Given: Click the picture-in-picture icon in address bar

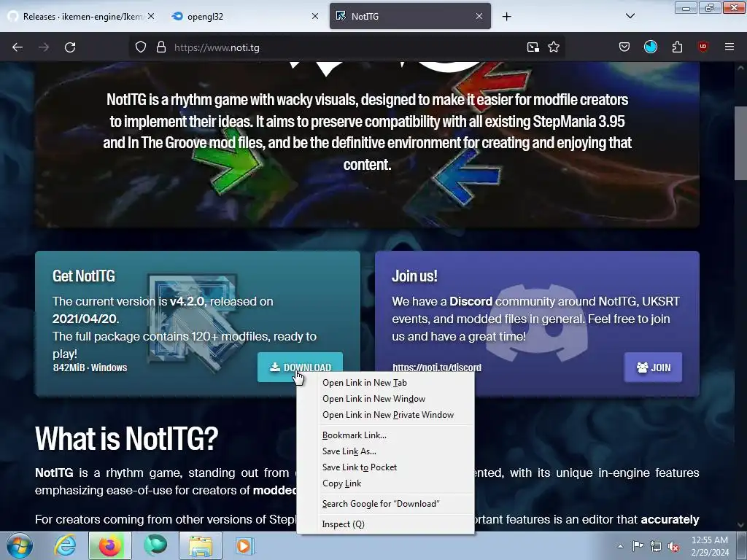Looking at the screenshot, I should 533,47.
